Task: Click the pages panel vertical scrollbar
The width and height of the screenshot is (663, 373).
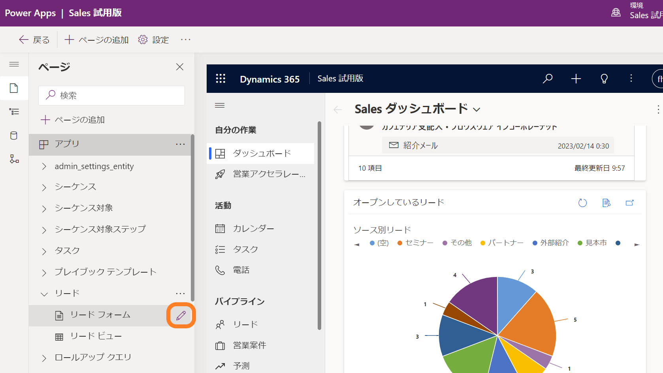Action: [192, 218]
